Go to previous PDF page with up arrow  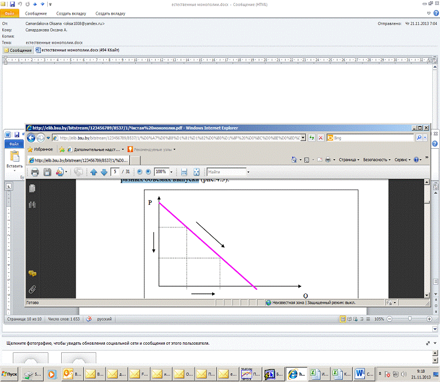point(93,172)
